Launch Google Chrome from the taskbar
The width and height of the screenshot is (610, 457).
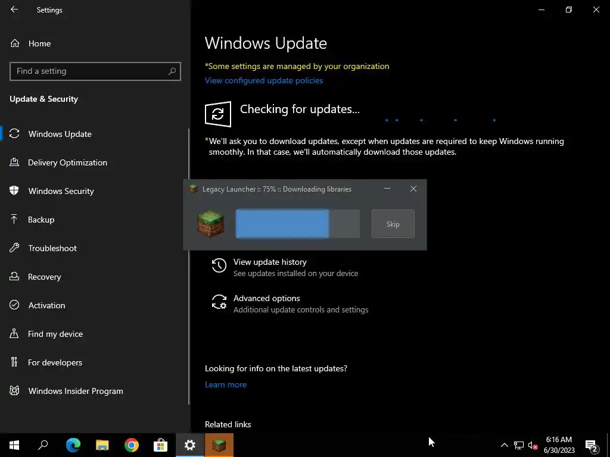point(132,445)
